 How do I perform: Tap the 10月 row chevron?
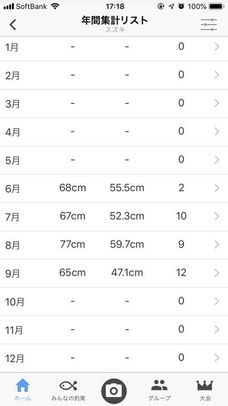pyautogui.click(x=217, y=301)
